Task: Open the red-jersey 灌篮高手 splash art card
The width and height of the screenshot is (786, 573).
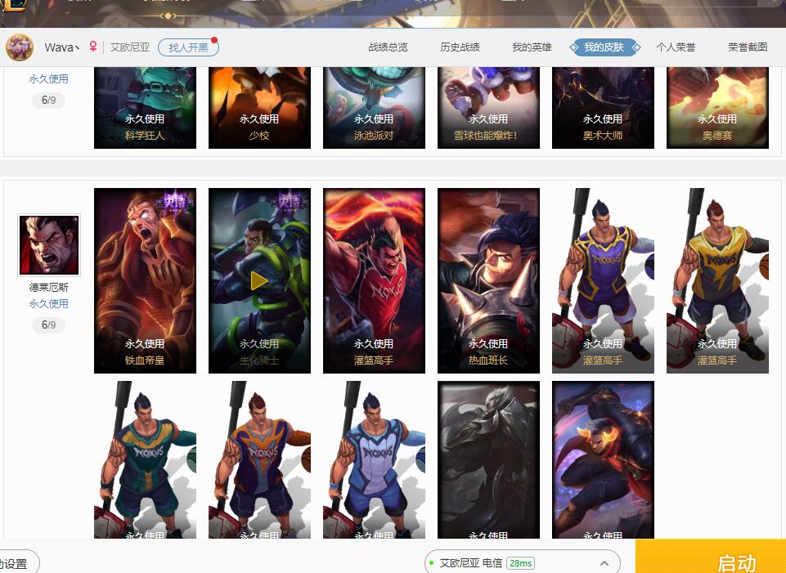Action: [x=374, y=280]
